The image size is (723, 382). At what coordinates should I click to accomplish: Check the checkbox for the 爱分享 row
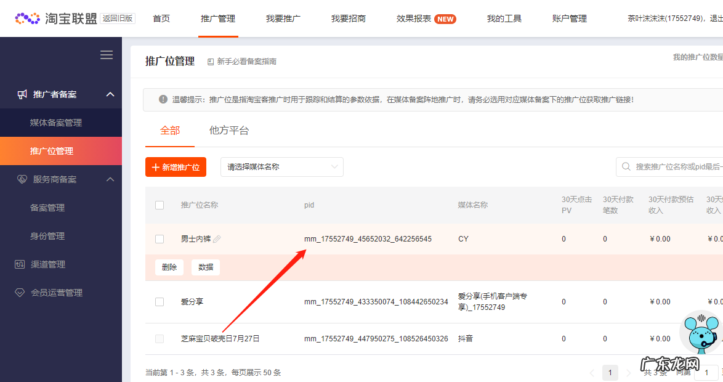[158, 301]
